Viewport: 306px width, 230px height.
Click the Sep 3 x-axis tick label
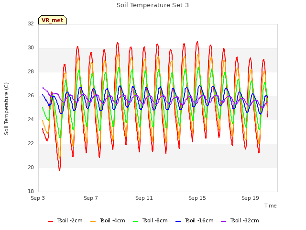click(38, 198)
